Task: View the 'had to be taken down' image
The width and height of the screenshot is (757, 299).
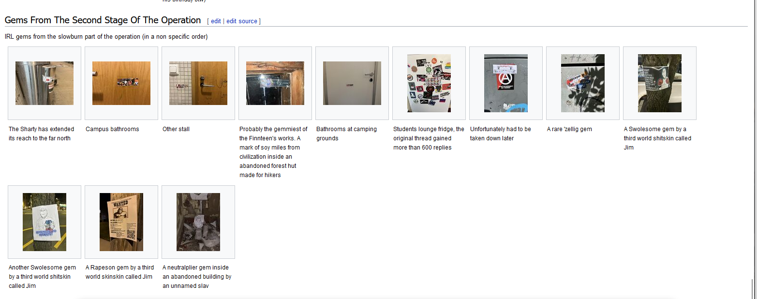Action: point(506,83)
